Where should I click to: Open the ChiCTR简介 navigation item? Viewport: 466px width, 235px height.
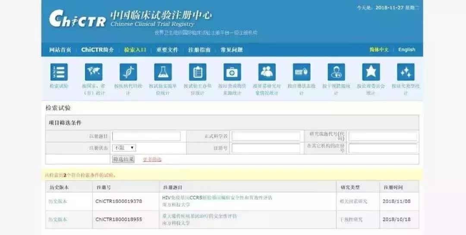tap(98, 50)
